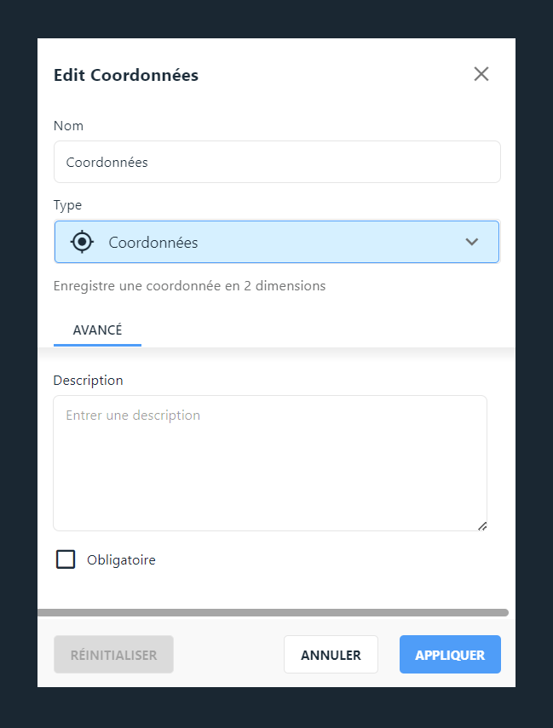Viewport: 553px width, 728px height.
Task: Open the Coordonnées type selector
Action: 277,242
